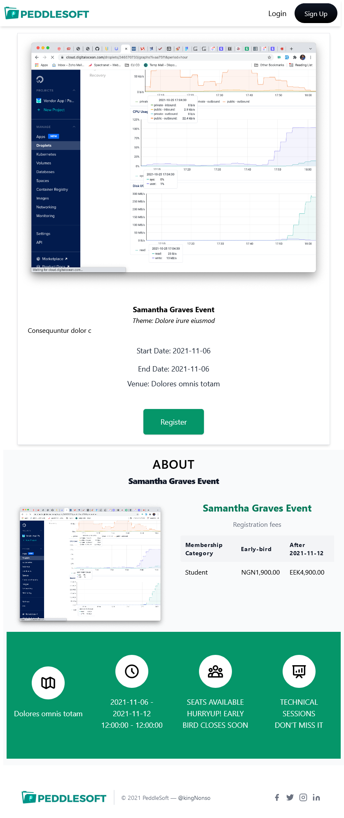Click the green 'Samantha Graves Event' heading
The image size is (344, 818).
tap(257, 508)
